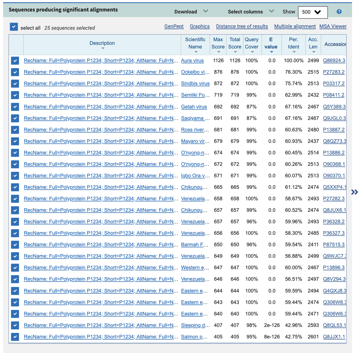The height and width of the screenshot is (353, 363).
Task: Open the help question mark icon
Action: (x=339, y=11)
